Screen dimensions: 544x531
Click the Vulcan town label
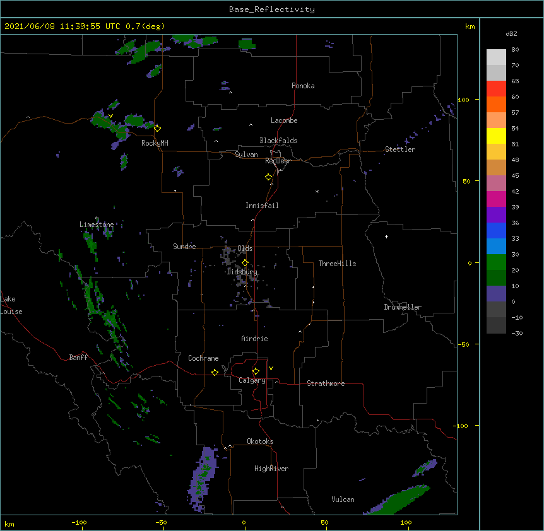pyautogui.click(x=343, y=499)
